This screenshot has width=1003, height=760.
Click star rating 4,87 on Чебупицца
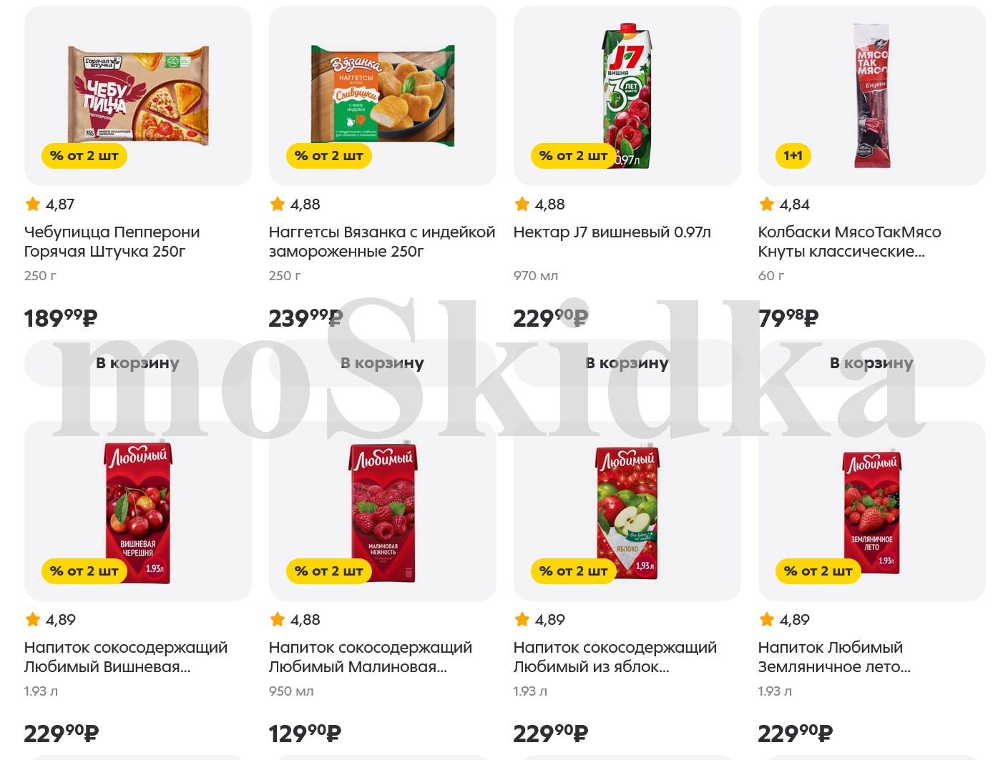[50, 204]
